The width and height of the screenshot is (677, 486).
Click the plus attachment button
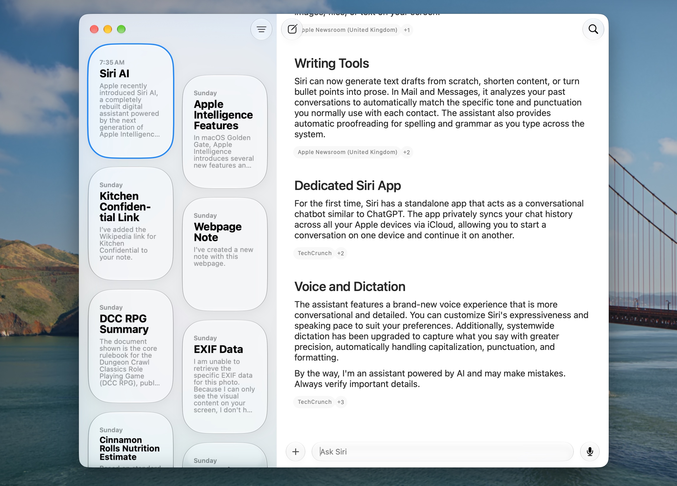pos(296,451)
